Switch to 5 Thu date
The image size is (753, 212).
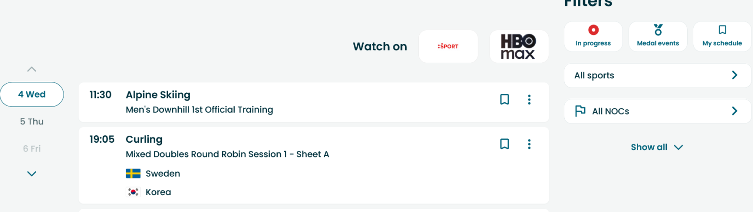tap(32, 122)
